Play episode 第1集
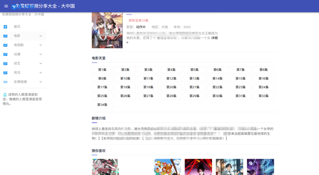 102,70
